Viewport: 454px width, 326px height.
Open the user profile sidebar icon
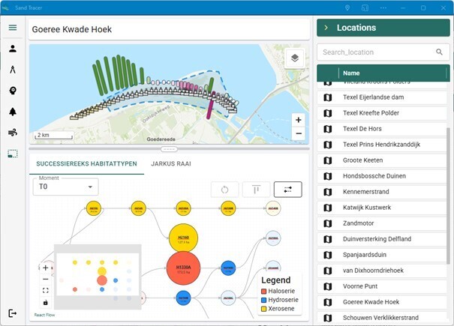[13, 49]
